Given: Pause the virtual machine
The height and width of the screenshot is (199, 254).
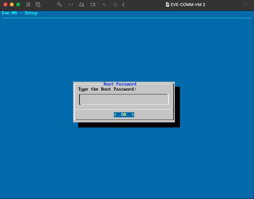Looking at the screenshot, I should pos(28,4).
